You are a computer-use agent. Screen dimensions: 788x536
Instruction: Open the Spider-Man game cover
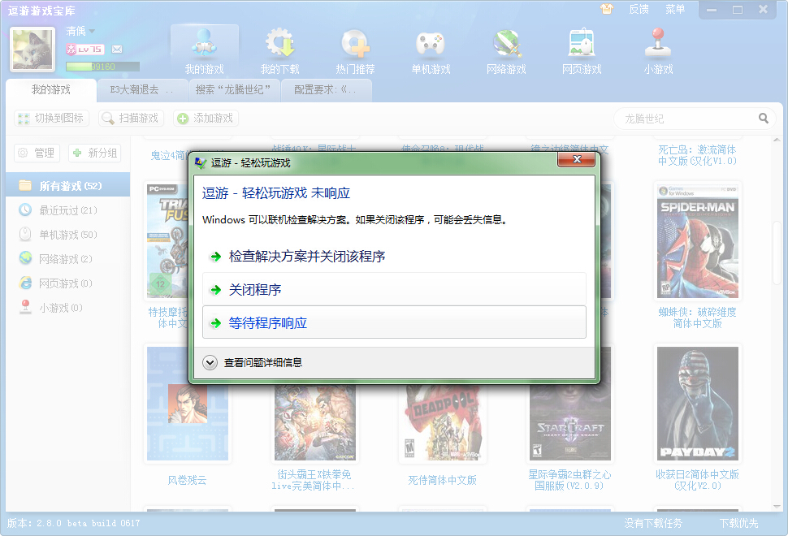tap(698, 241)
